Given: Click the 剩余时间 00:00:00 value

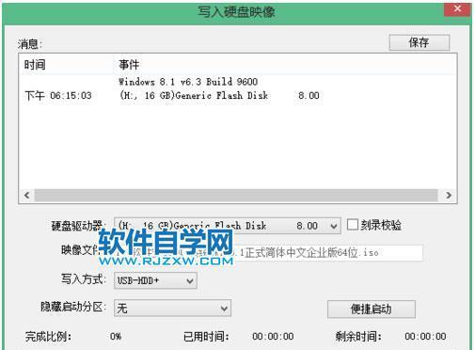Looking at the screenshot, I should pos(425,337).
